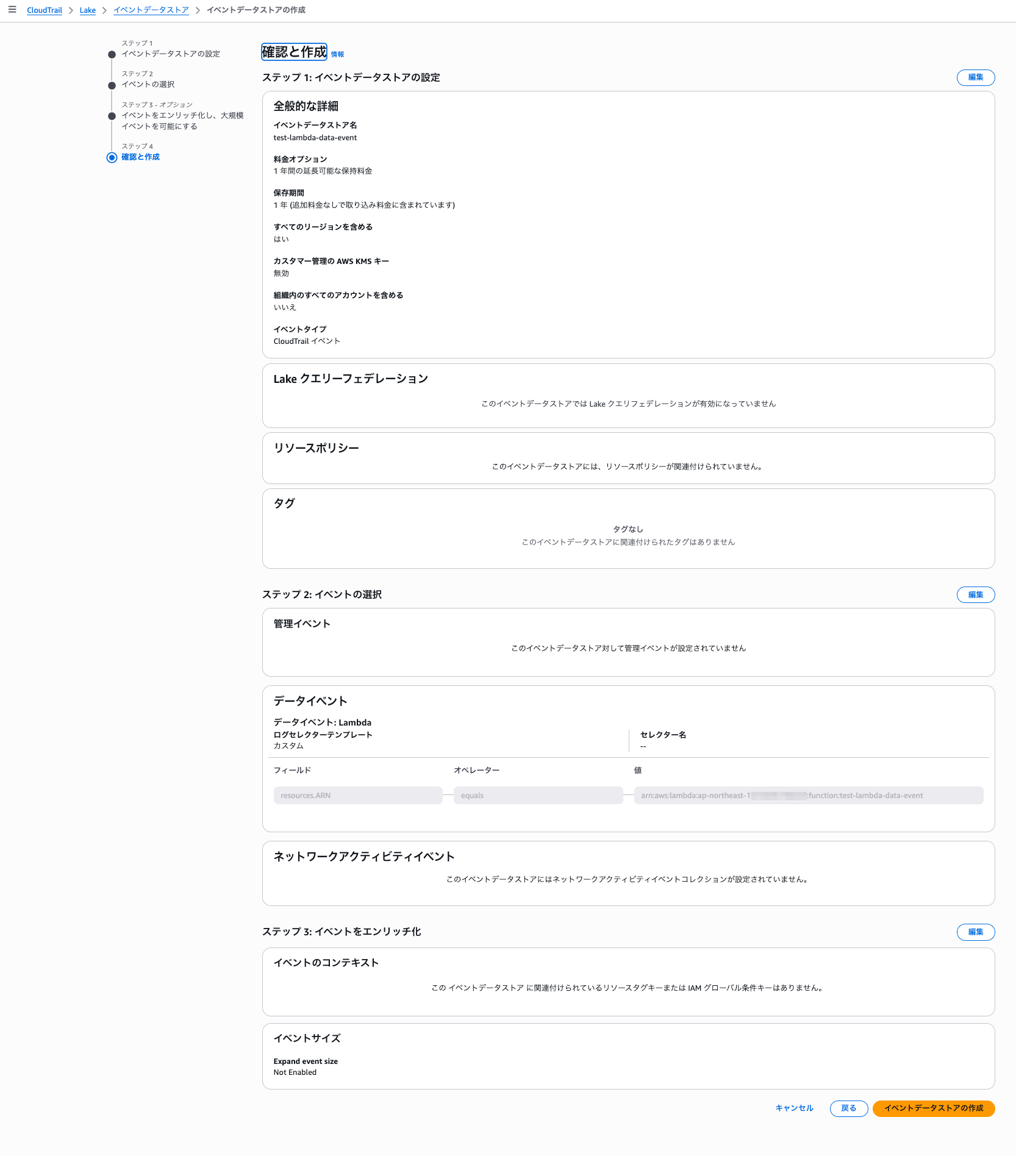Click the Lambda ARN value field
This screenshot has height=1156, width=1016.
click(808, 795)
